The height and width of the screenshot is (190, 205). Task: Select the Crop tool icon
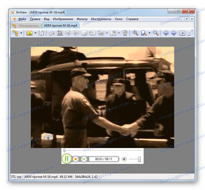(60, 33)
